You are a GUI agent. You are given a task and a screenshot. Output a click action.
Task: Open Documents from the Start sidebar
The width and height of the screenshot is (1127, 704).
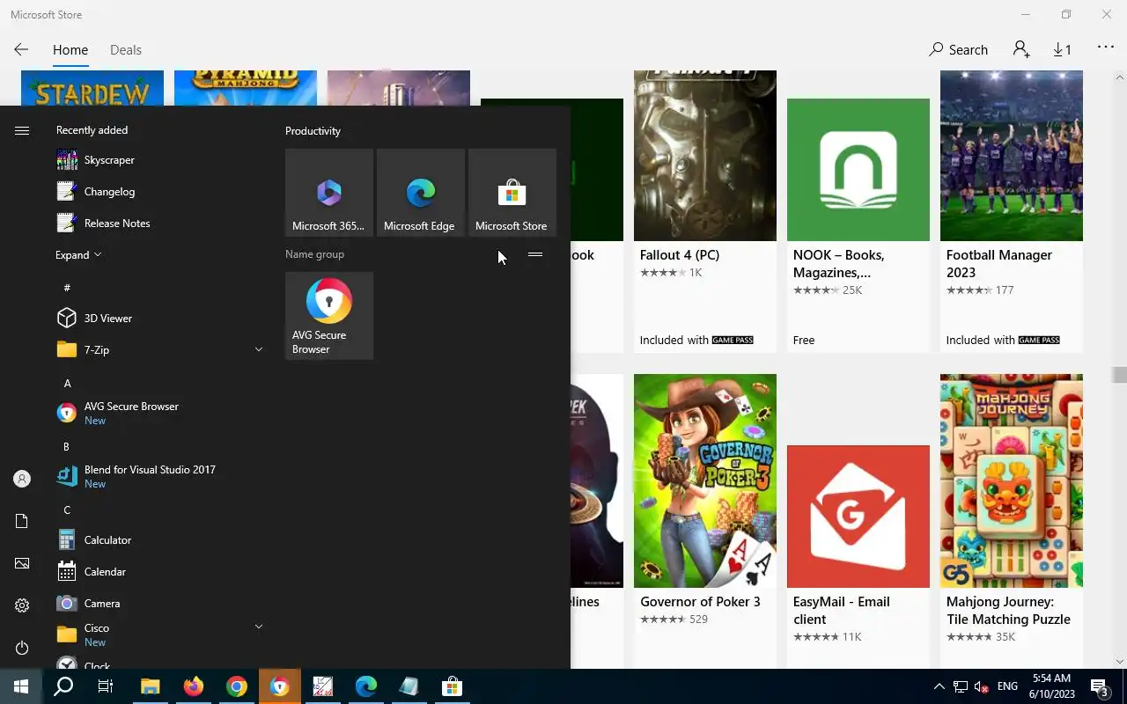tap(22, 521)
